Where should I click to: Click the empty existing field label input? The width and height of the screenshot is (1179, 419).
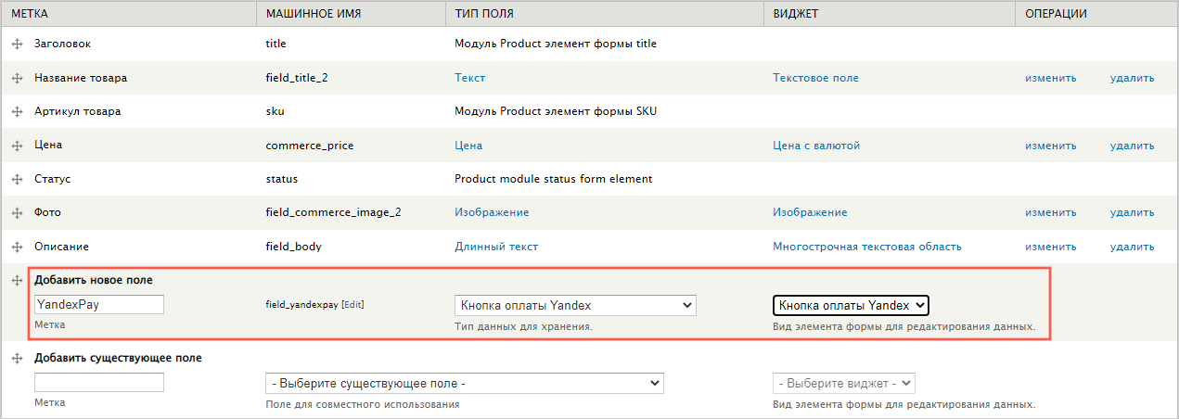(99, 382)
